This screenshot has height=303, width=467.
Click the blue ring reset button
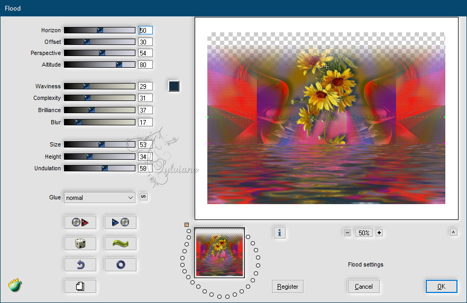121,264
